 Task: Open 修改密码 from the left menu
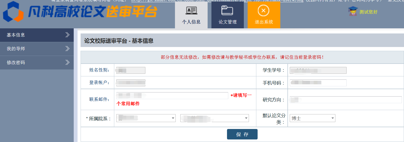(16, 63)
